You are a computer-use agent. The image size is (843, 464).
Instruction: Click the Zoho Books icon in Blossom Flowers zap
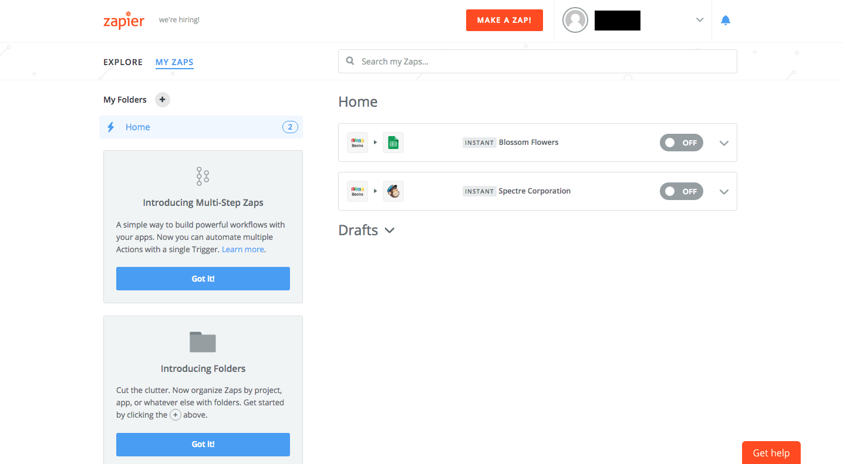pyautogui.click(x=358, y=143)
